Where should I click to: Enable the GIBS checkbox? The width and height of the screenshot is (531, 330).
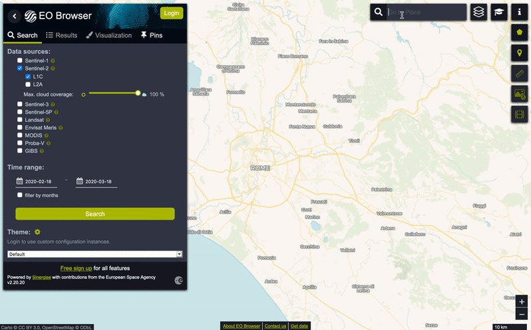pos(20,150)
